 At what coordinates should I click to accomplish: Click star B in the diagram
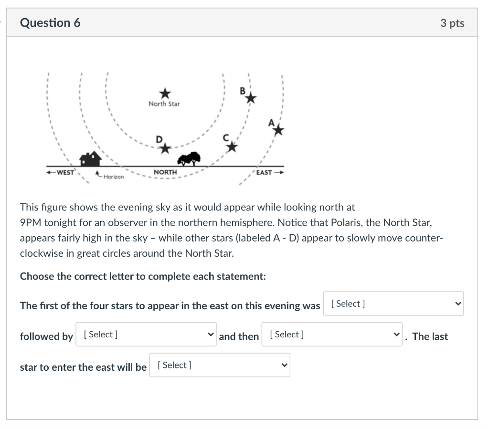point(251,98)
